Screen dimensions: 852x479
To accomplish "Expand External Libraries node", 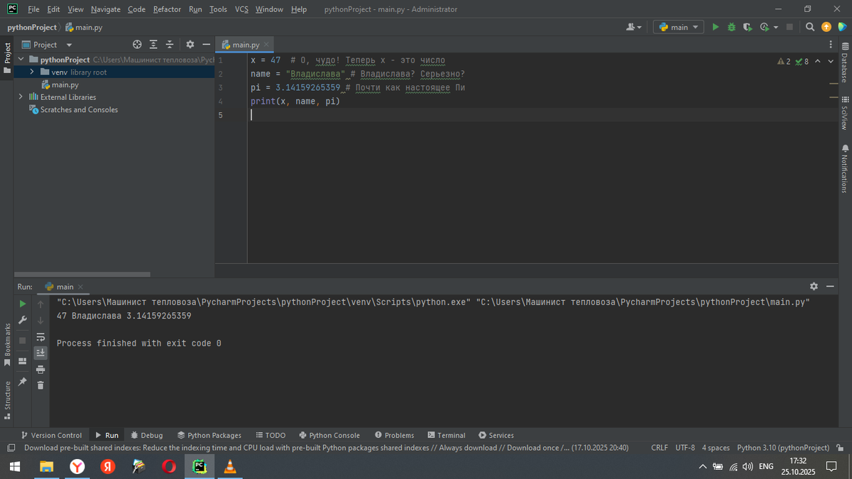I will pyautogui.click(x=21, y=97).
